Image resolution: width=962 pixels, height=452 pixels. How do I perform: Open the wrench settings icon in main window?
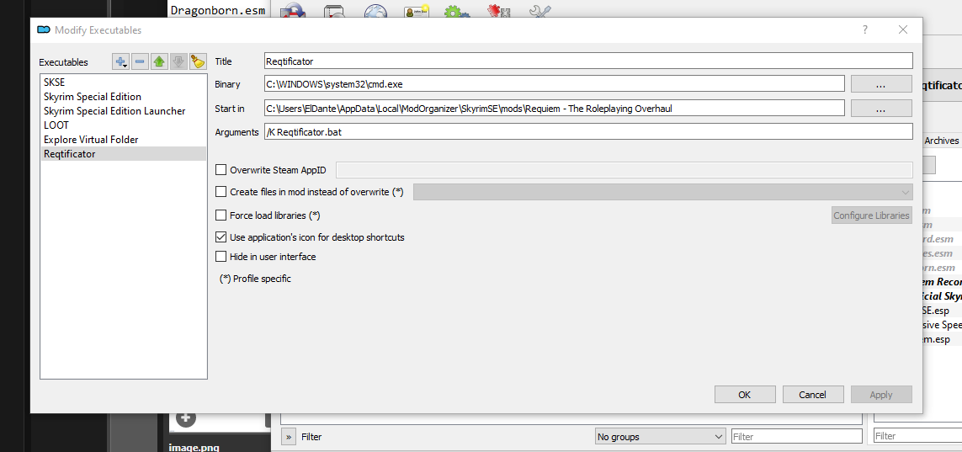coord(539,10)
